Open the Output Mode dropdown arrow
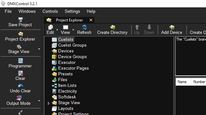Image resolution: width=206 pixels, height=115 pixels. pos(39,101)
